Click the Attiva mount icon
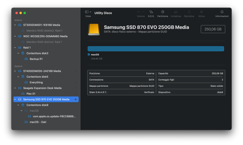The height and width of the screenshot is (145, 243). pos(201,12)
